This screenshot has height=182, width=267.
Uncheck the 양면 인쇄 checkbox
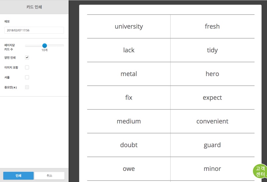(27, 57)
